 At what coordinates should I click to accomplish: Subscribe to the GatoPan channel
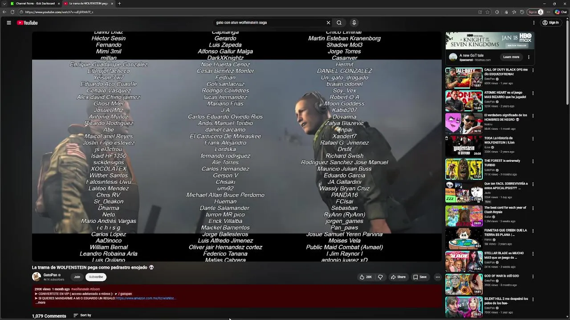[96, 277]
